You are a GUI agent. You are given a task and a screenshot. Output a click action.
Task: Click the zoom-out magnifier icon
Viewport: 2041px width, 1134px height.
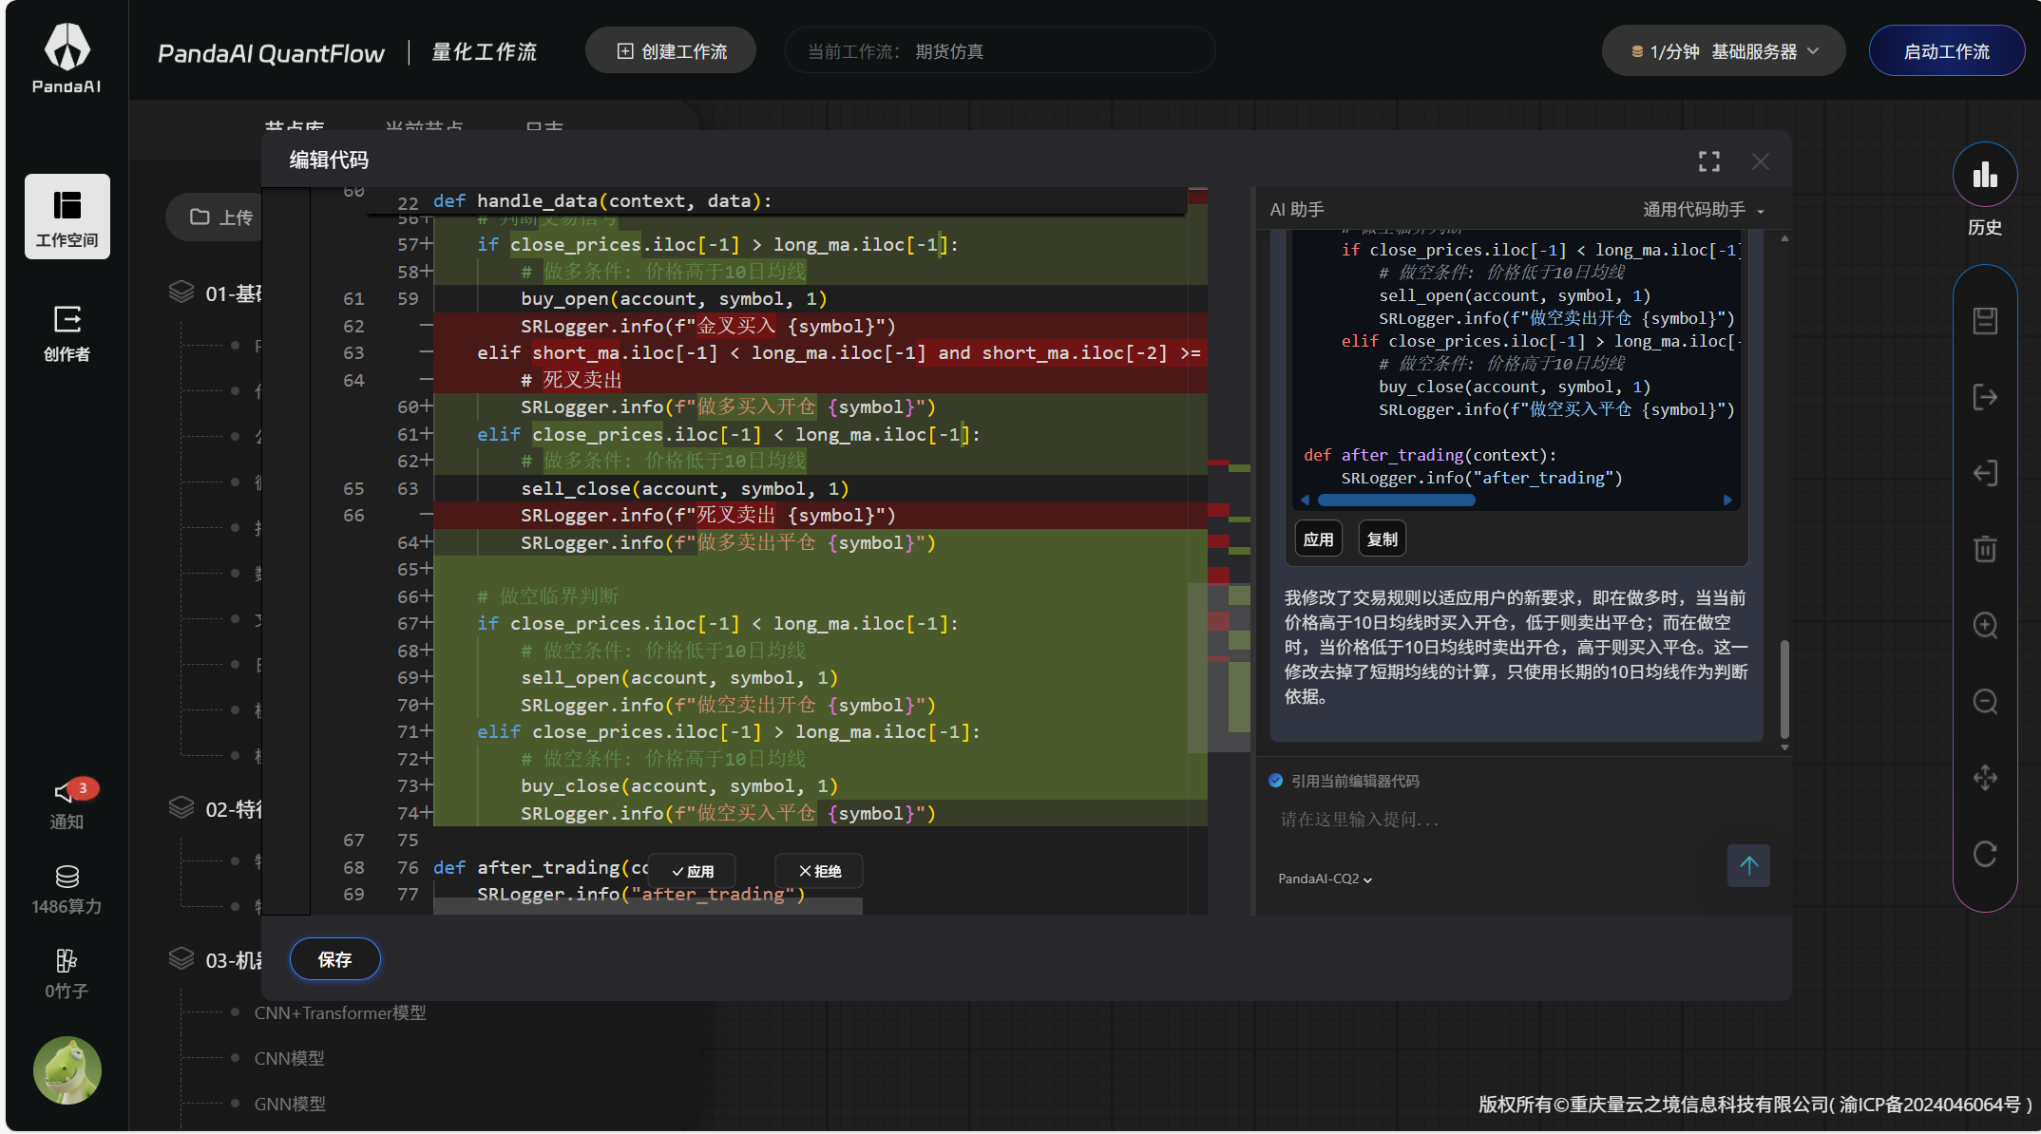[1985, 702]
